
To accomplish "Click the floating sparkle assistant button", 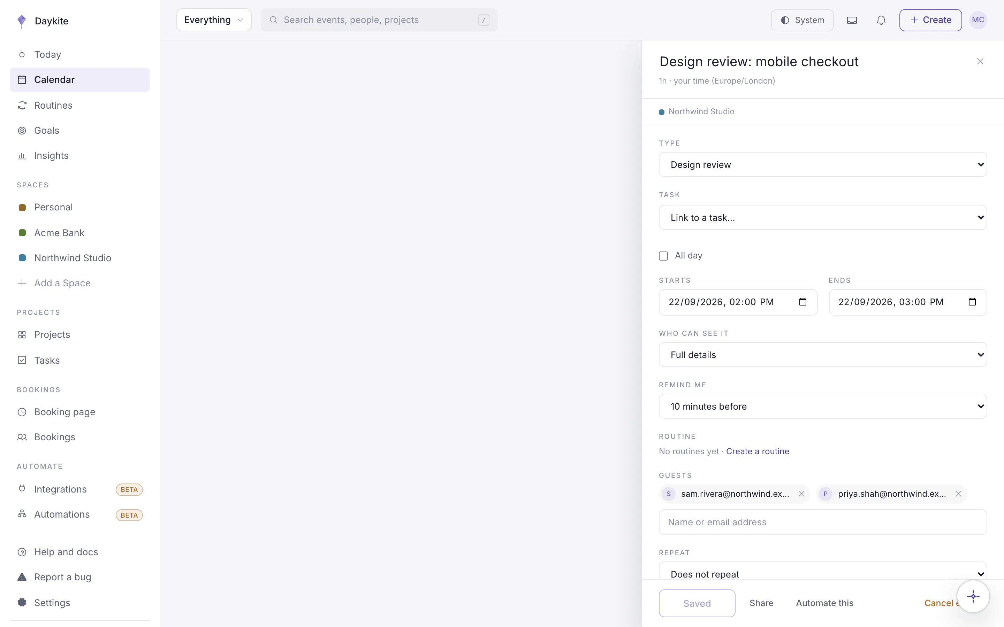I will 973,596.
